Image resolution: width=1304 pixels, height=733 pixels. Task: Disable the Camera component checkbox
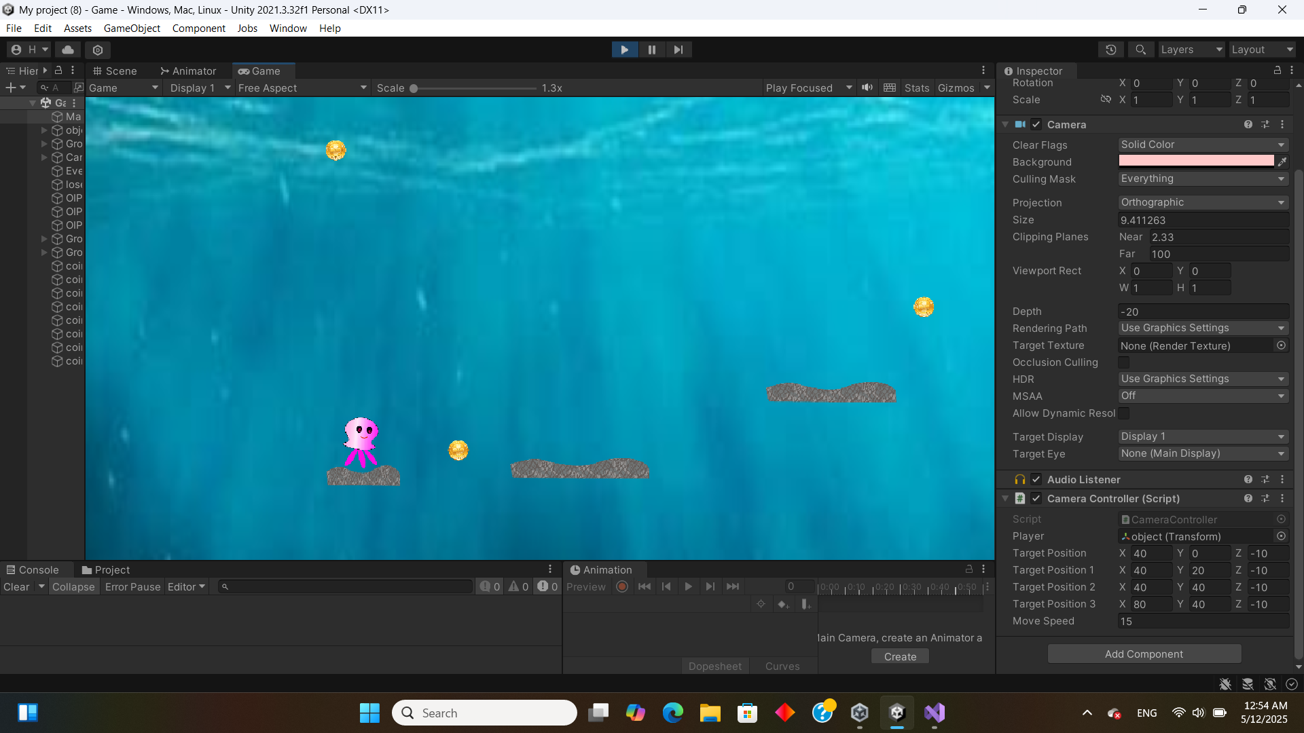[x=1036, y=124]
